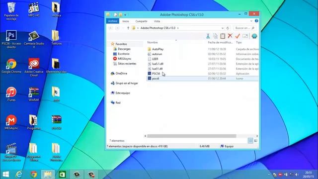The width and height of the screenshot is (318, 179).
Task: Open the recent locations dropdown arrow
Action: (x=123, y=28)
